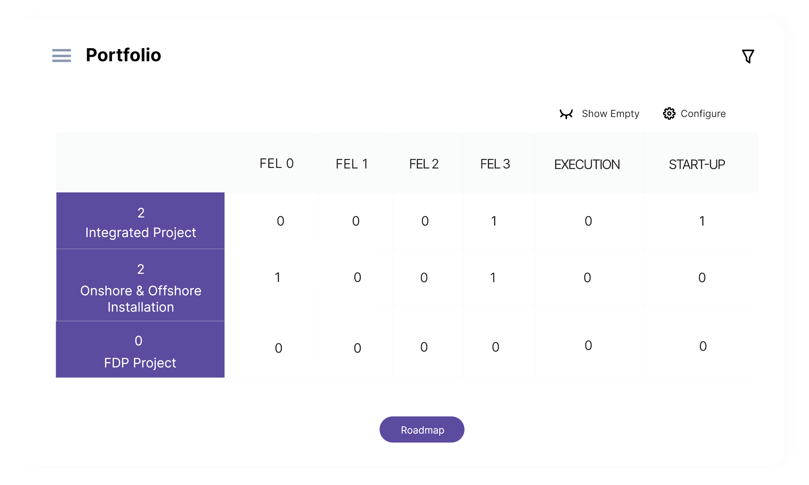Click the FEL 2 column header
The width and height of the screenshot is (809, 485).
point(424,164)
